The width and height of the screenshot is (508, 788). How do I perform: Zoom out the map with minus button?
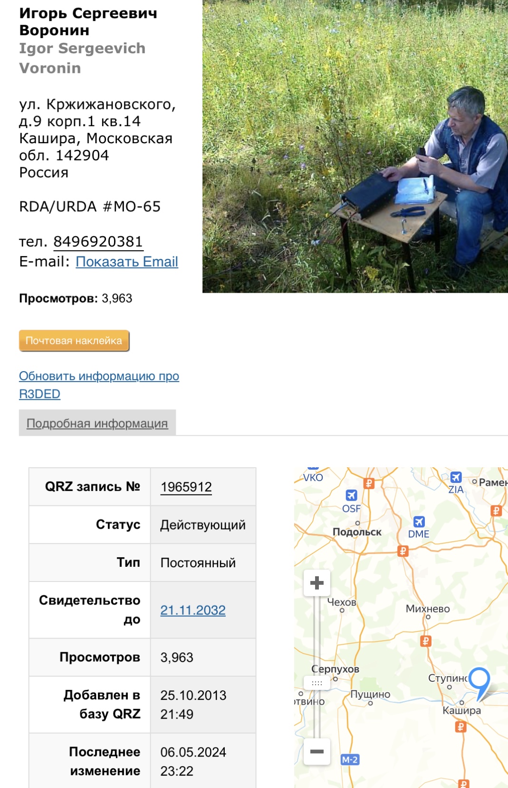(317, 752)
